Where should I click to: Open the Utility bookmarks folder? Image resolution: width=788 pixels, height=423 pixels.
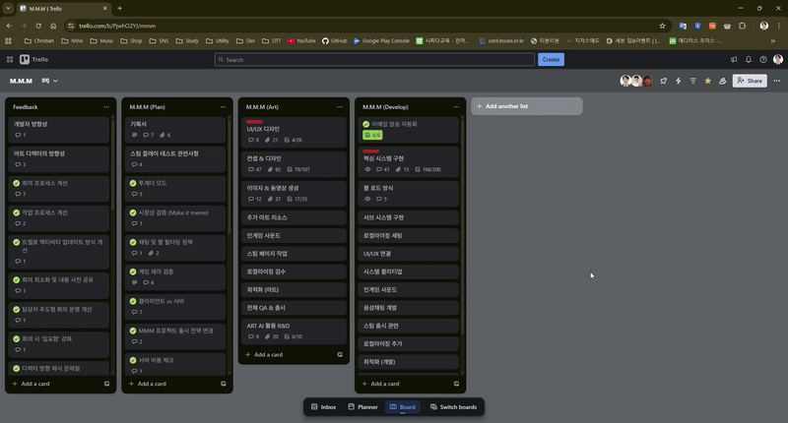tap(217, 41)
